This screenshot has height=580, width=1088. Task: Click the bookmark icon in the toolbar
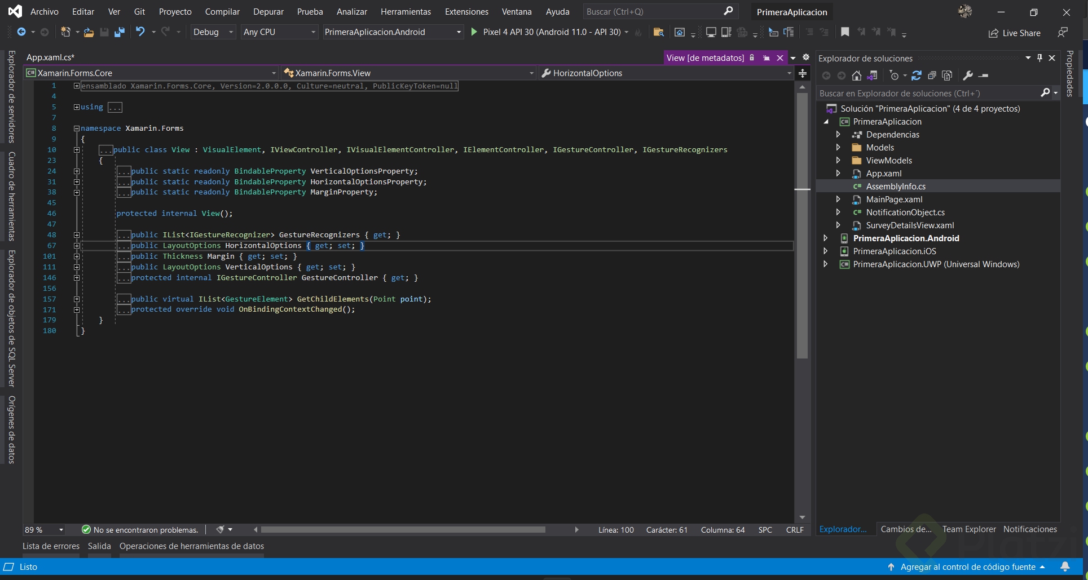point(845,32)
